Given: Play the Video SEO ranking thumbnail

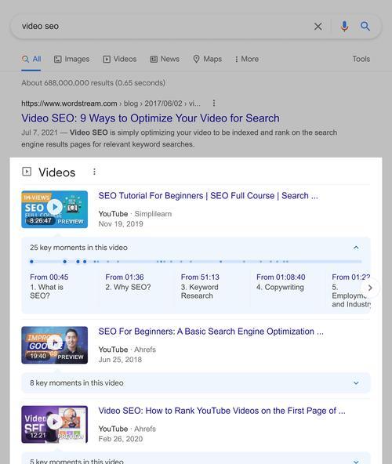Looking at the screenshot, I should 54,424.
